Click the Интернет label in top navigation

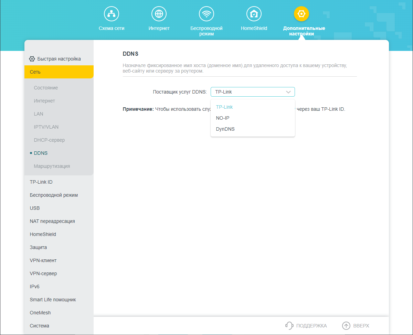click(x=159, y=28)
